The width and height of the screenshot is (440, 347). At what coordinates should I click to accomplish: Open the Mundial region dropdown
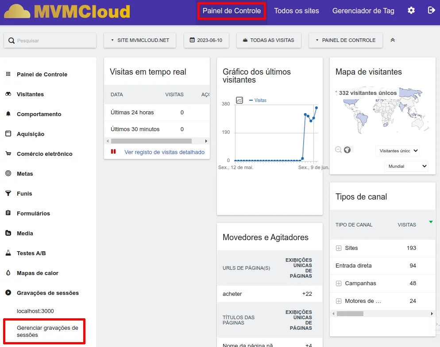pyautogui.click(x=406, y=166)
